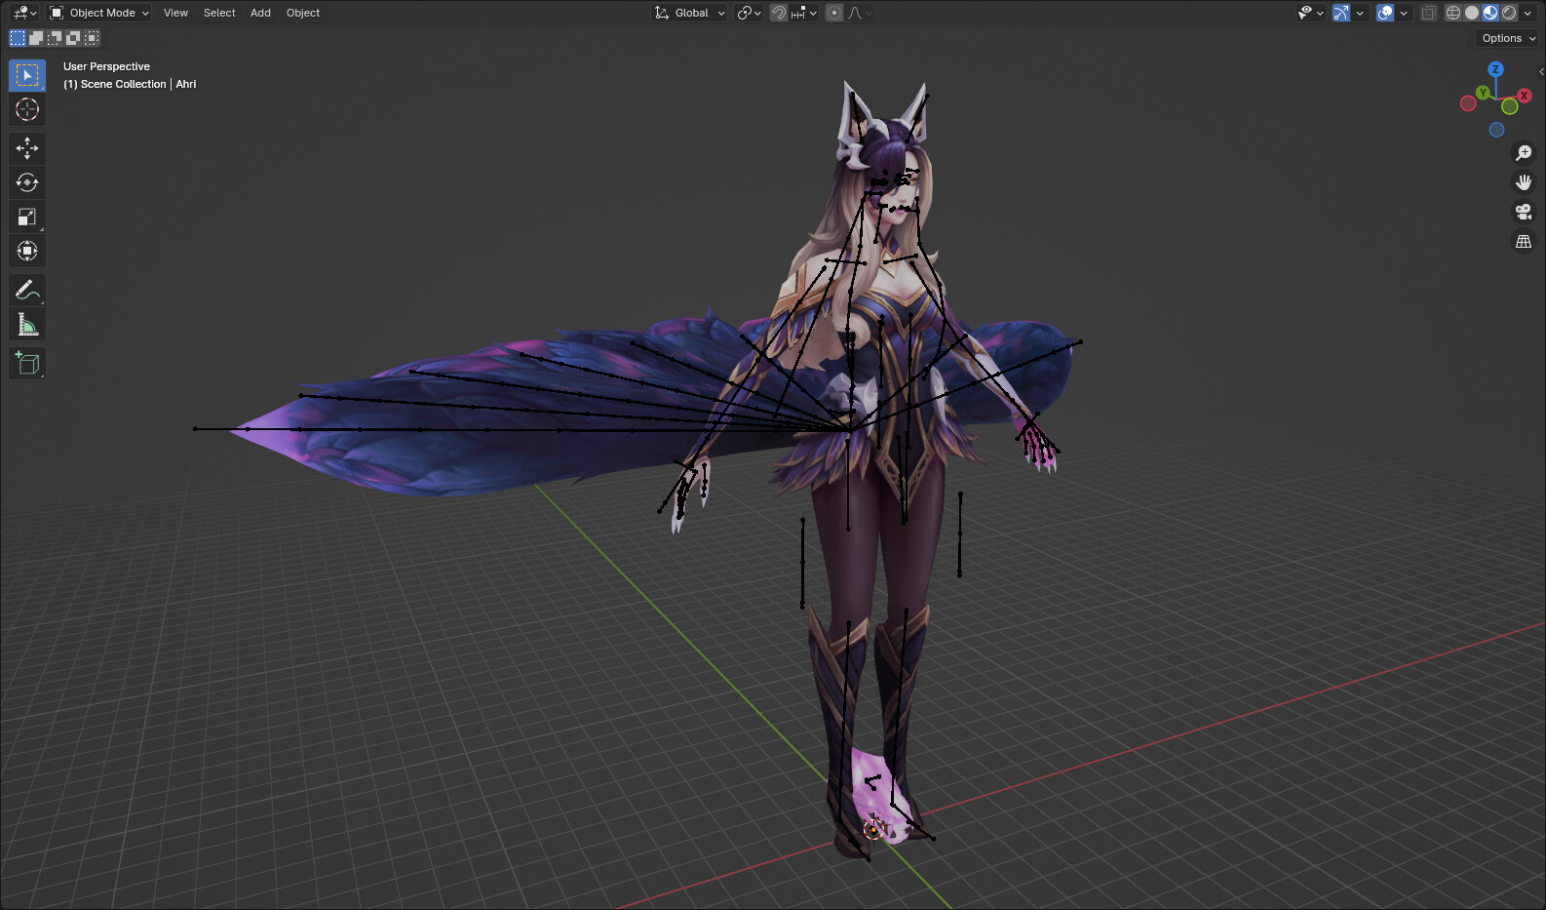Click the X axis on navigation gizmo
The image size is (1546, 910).
(x=1525, y=96)
